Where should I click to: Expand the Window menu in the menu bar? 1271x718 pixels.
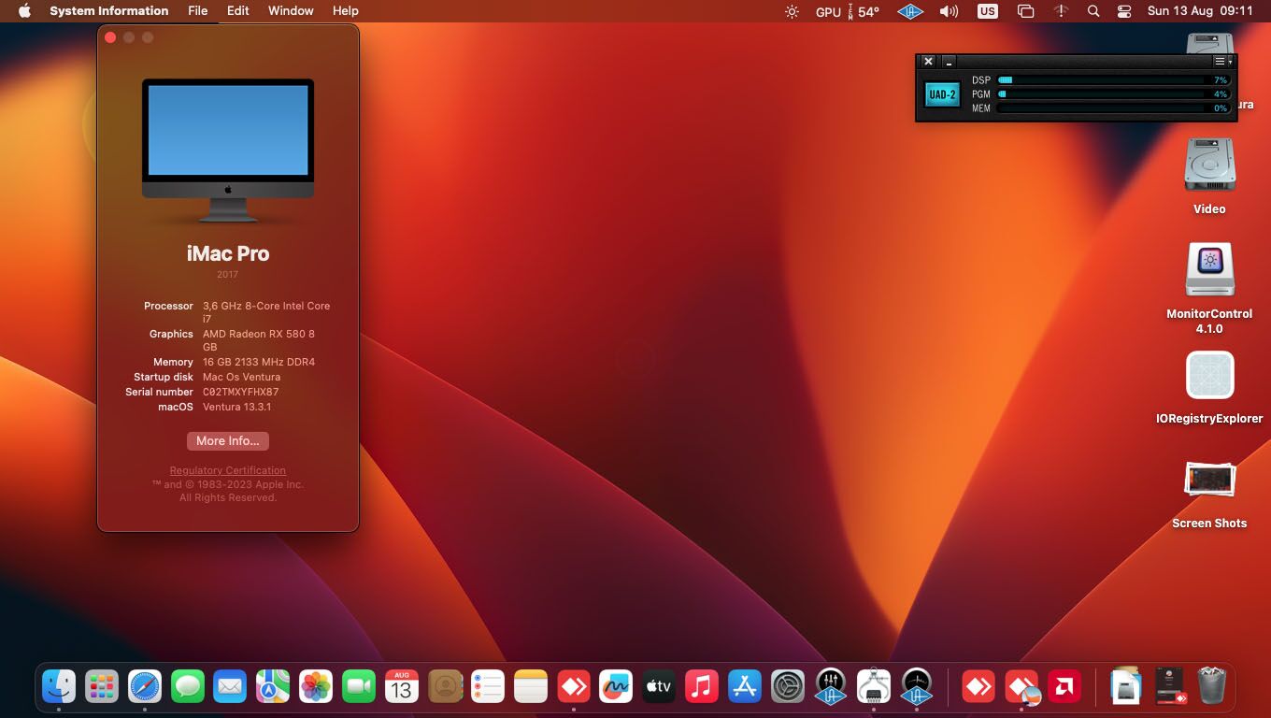(x=290, y=10)
